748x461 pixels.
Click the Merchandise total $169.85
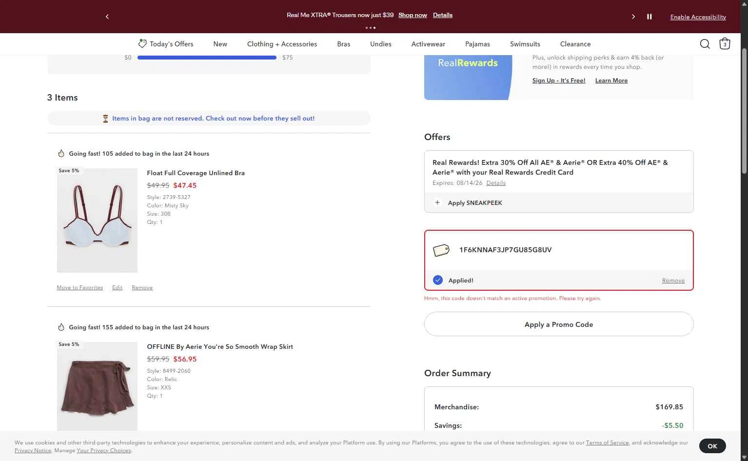tap(669, 407)
